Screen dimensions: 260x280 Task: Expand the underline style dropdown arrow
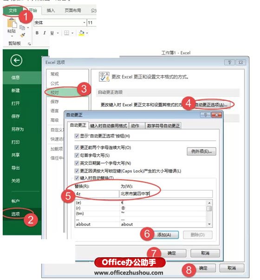tap(58, 33)
